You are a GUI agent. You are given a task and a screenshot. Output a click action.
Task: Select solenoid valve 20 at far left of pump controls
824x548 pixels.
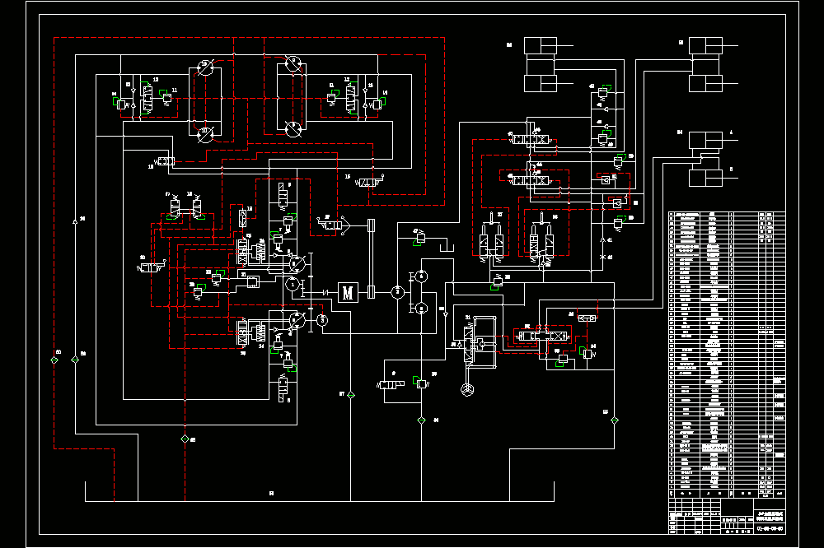[x=151, y=267]
